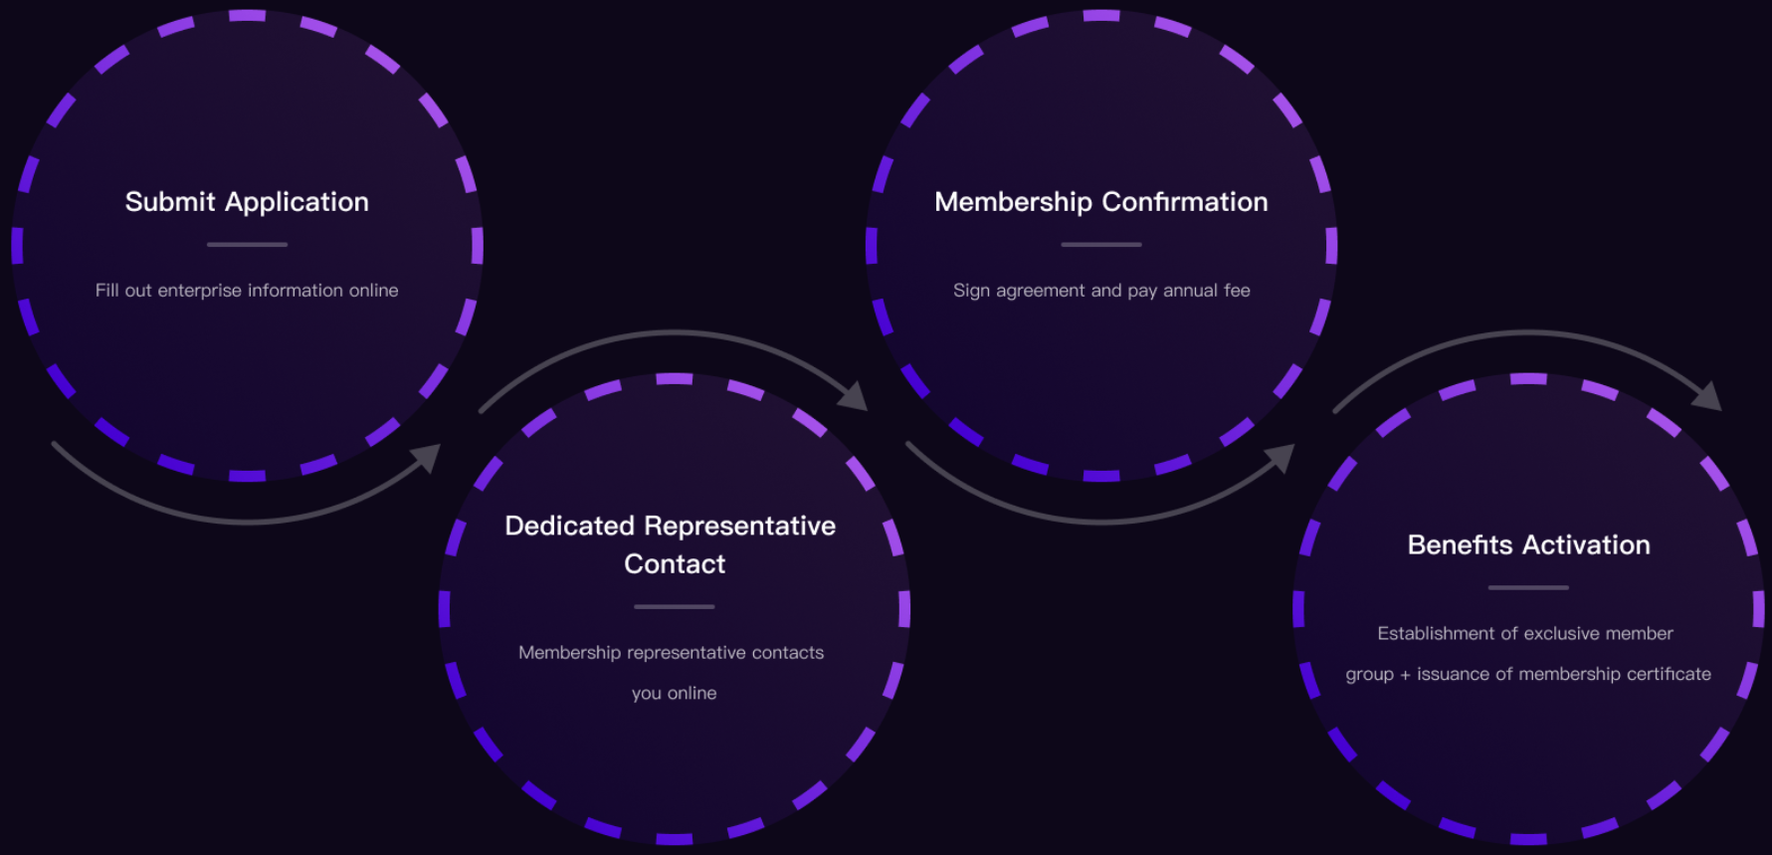
Task: Open the Benefits Activation step title
Action: click(x=1528, y=545)
